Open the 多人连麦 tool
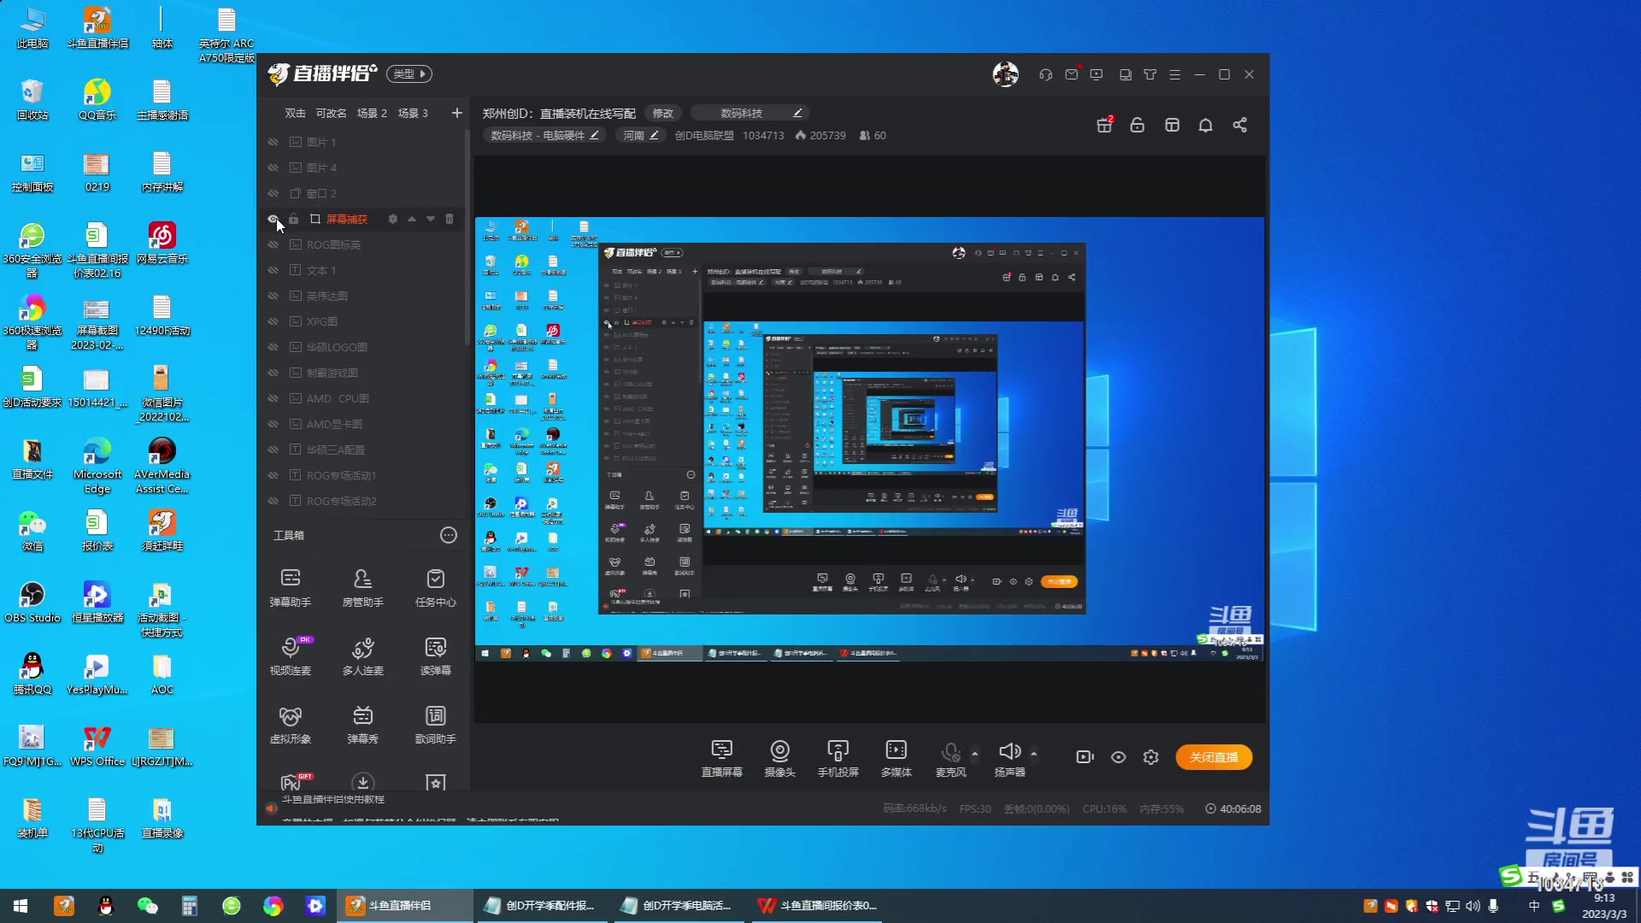 [363, 656]
